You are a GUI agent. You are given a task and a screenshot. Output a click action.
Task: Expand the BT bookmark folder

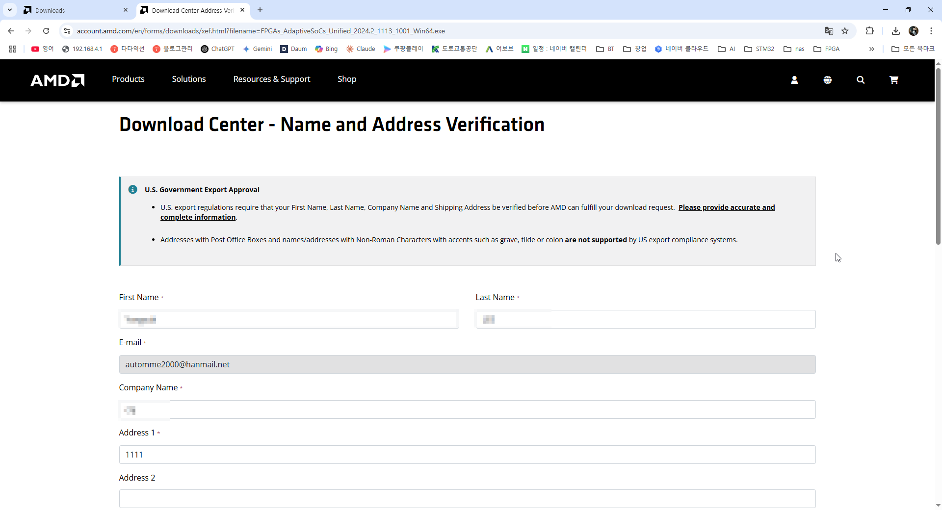coord(605,49)
